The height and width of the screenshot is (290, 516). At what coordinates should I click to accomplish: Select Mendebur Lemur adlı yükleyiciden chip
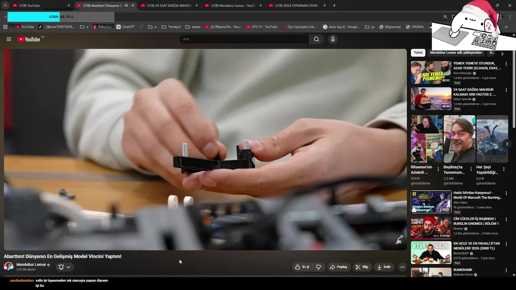point(456,53)
